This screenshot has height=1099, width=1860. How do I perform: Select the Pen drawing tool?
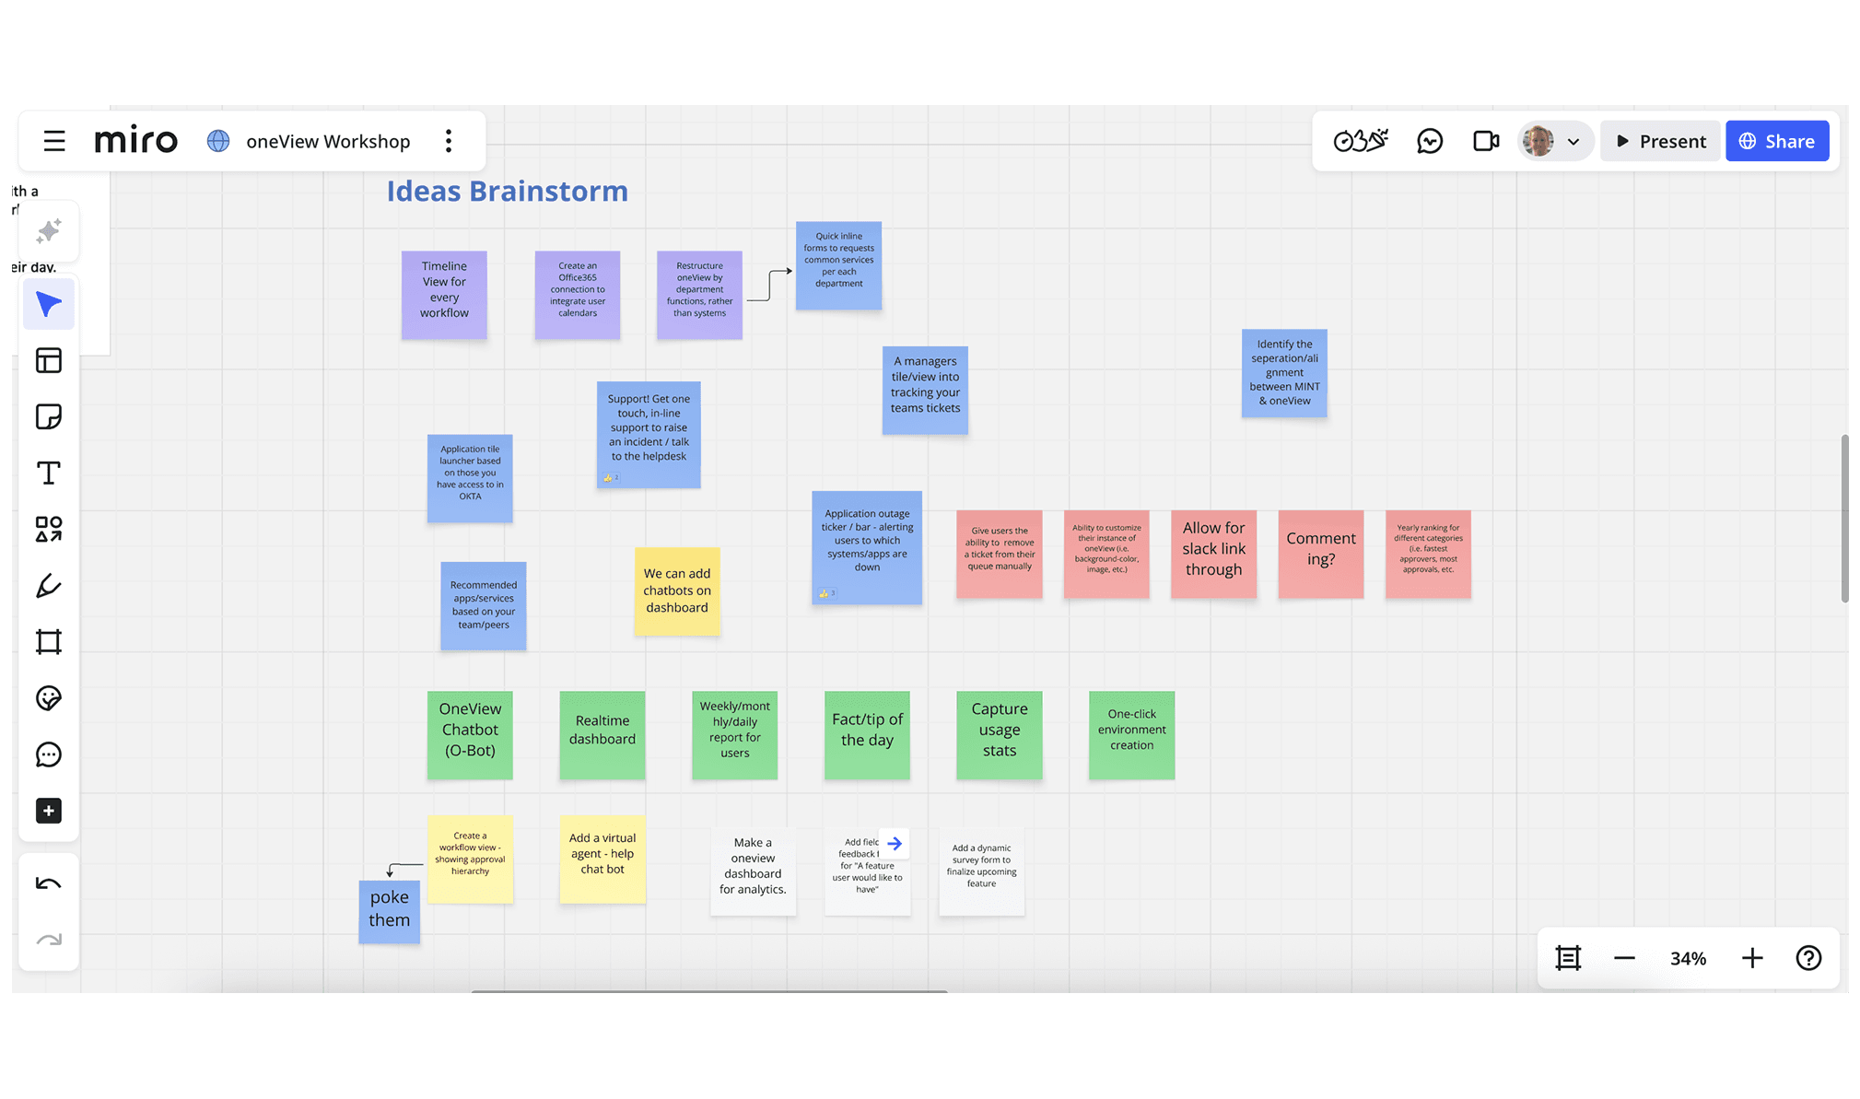point(49,586)
